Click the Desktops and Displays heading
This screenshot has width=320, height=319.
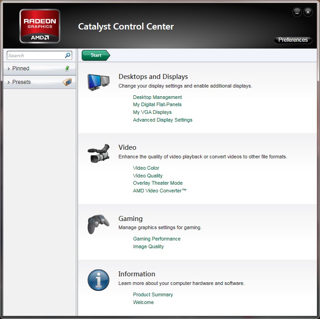point(153,77)
